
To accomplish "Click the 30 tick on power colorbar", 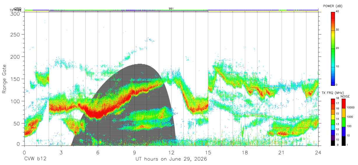I will (337, 30).
